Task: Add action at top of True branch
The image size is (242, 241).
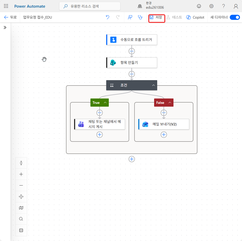Action: pos(100,113)
